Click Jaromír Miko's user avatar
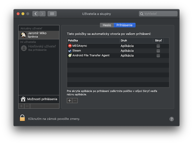The image size is (193, 144). (x=24, y=35)
